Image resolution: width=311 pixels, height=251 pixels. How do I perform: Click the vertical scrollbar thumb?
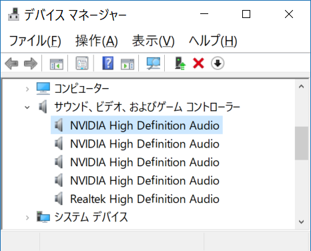coord(302,144)
